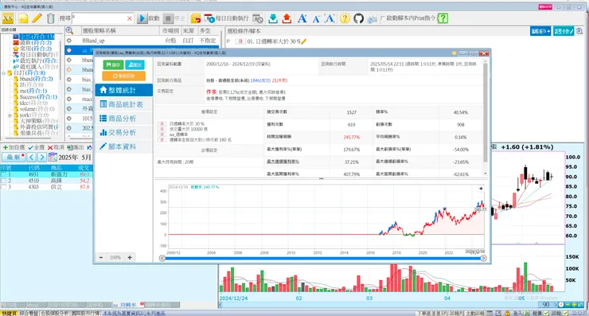Reset font size with the bracketed A icon

330,18
